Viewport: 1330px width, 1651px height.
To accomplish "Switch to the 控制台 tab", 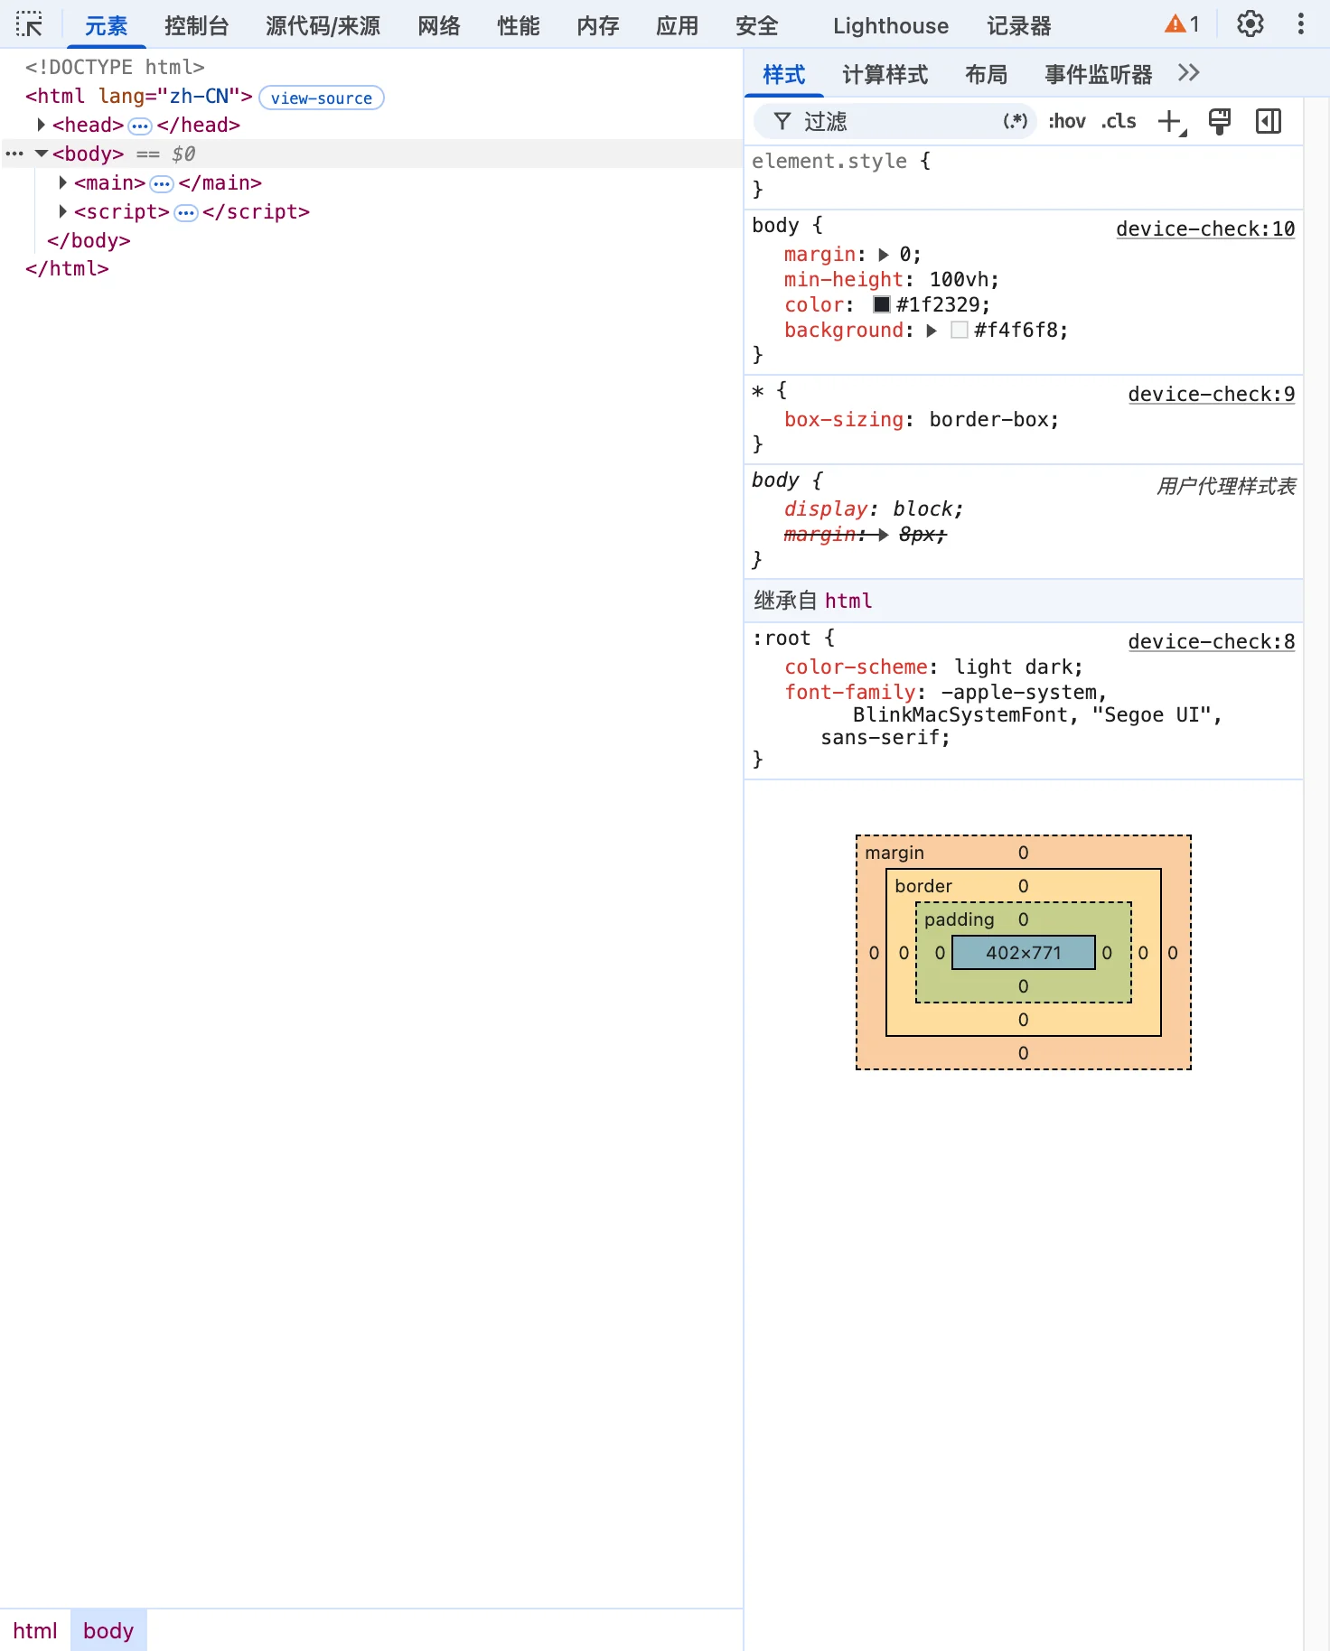I will 196,25.
